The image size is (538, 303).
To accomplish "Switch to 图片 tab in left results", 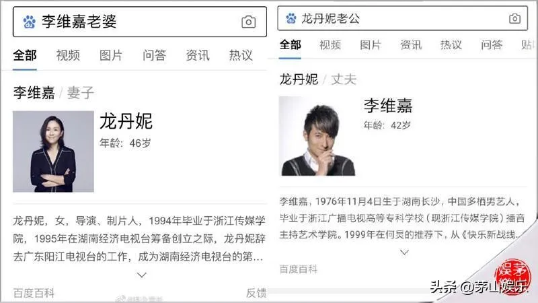I will [x=111, y=55].
